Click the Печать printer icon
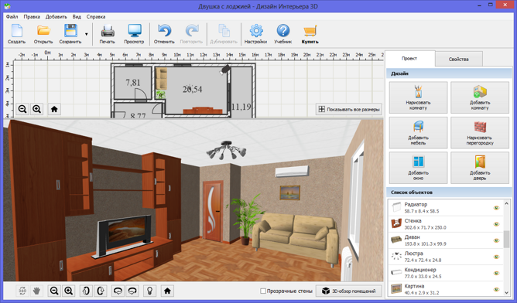Screen dimensions: 517x303 [108, 31]
